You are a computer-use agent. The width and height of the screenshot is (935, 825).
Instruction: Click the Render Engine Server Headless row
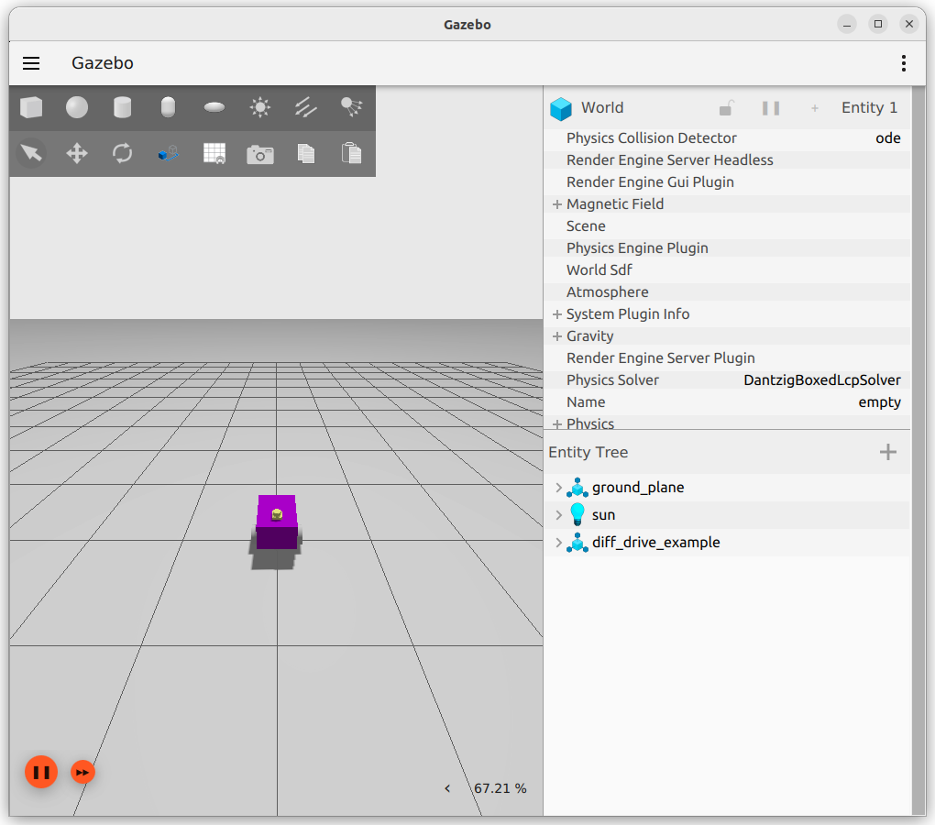point(727,160)
